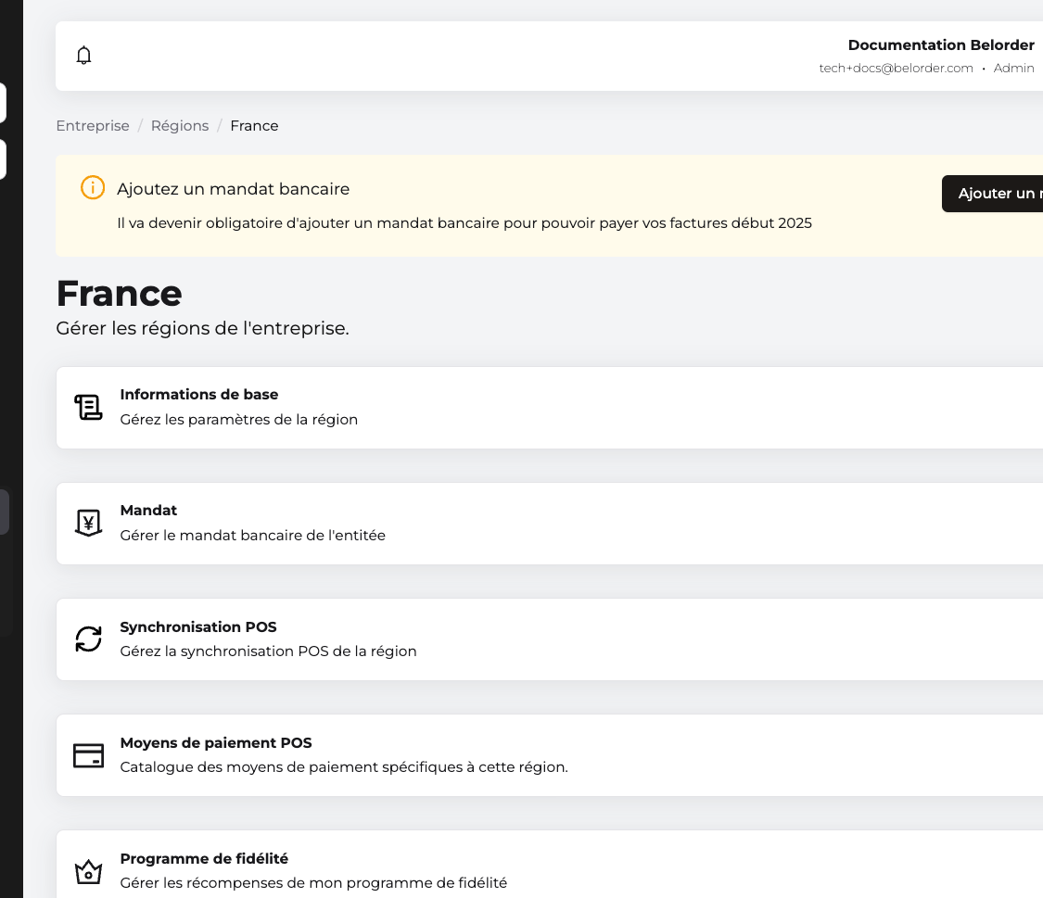Open the Synchronisation POS card
Image resolution: width=1043 pixels, height=898 pixels.
click(550, 639)
